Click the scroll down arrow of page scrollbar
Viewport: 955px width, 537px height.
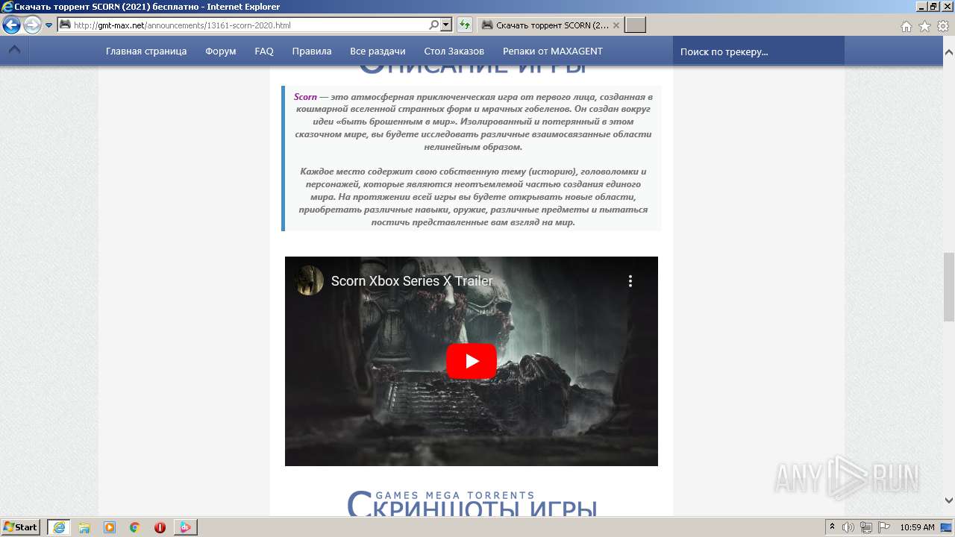pyautogui.click(x=949, y=500)
